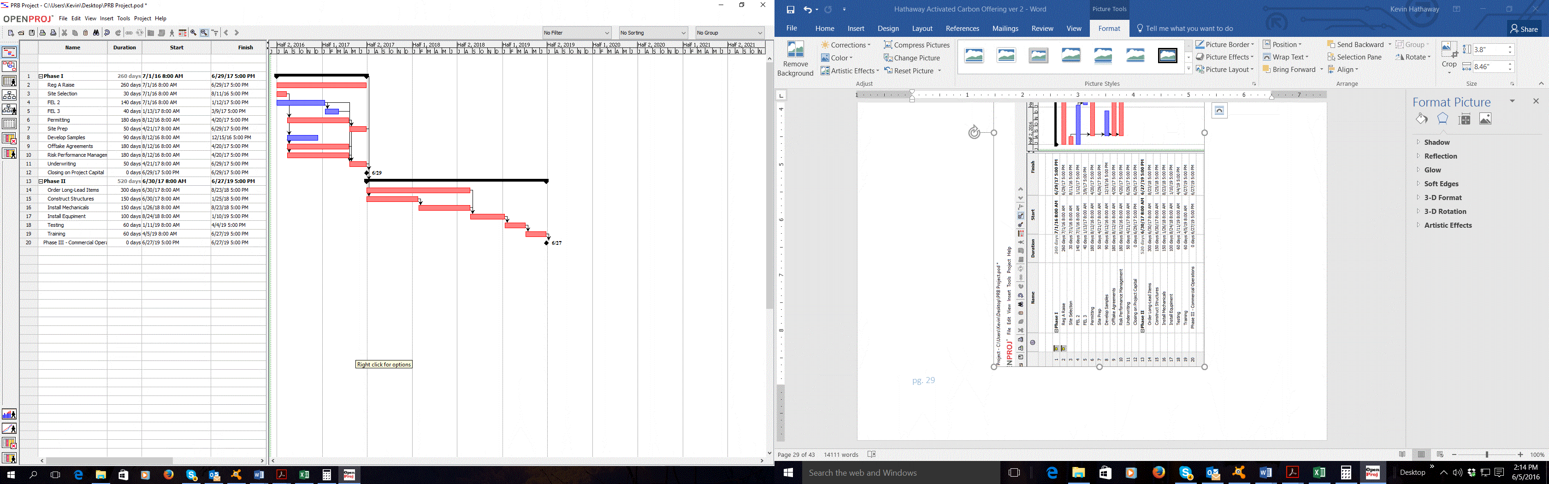Open the Picture Border dropdown
This screenshot has width=1549, height=484.
[x=1224, y=45]
